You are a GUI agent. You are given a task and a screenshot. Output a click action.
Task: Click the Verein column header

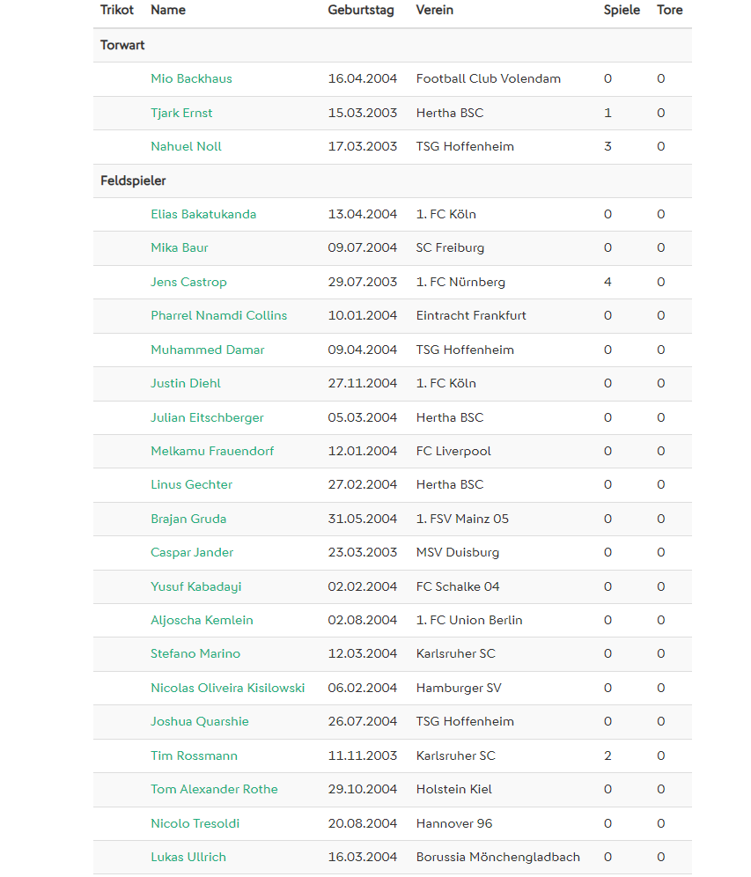tap(435, 10)
